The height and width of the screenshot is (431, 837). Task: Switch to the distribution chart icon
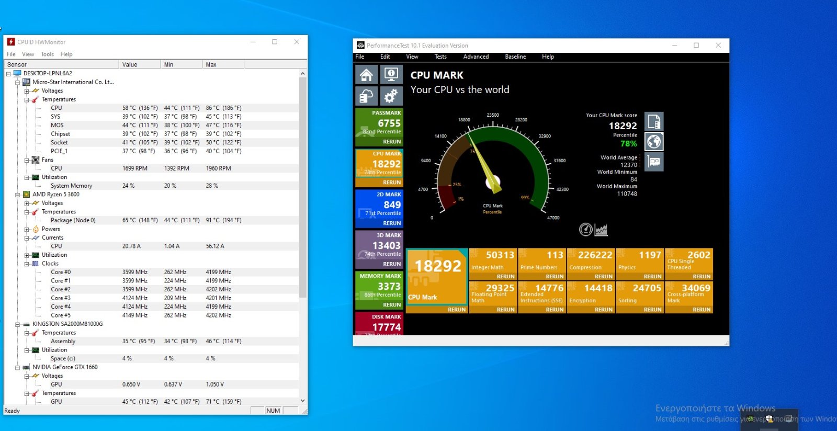pos(601,229)
